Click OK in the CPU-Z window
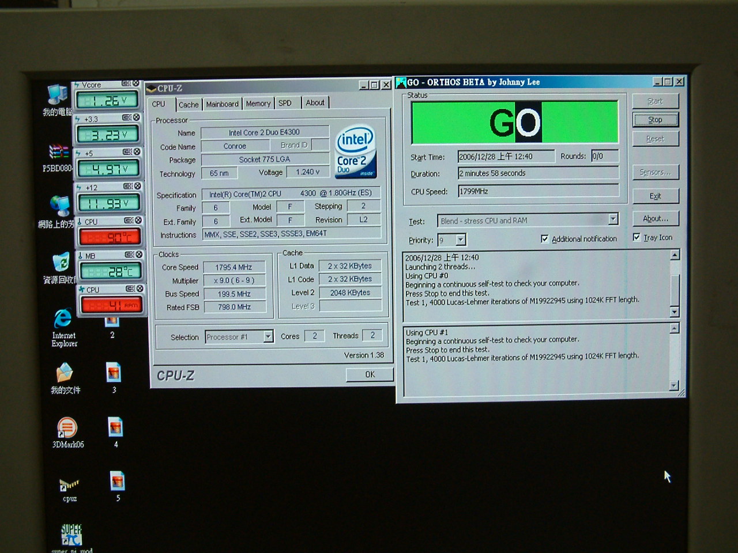738x553 pixels. click(x=370, y=374)
